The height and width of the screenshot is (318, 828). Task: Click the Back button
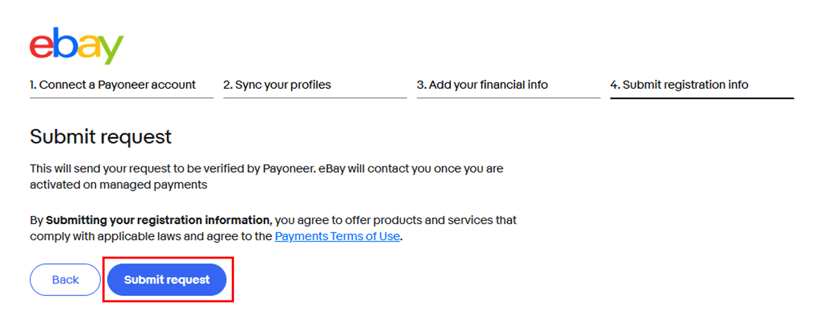click(65, 280)
